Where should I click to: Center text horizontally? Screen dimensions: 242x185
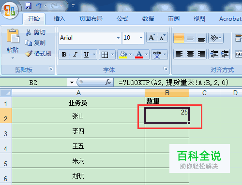(x=190, y=54)
